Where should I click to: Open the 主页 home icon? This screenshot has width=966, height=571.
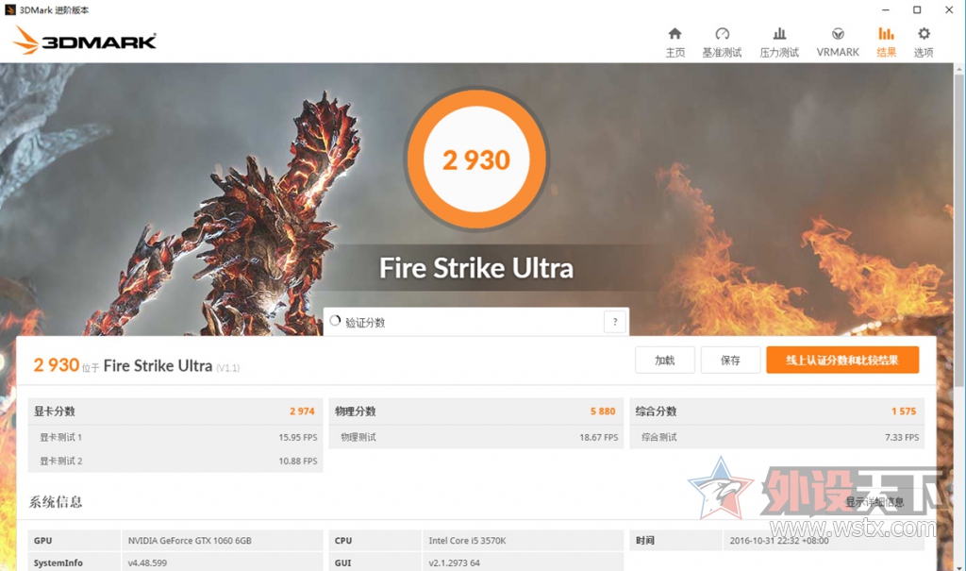tap(675, 34)
